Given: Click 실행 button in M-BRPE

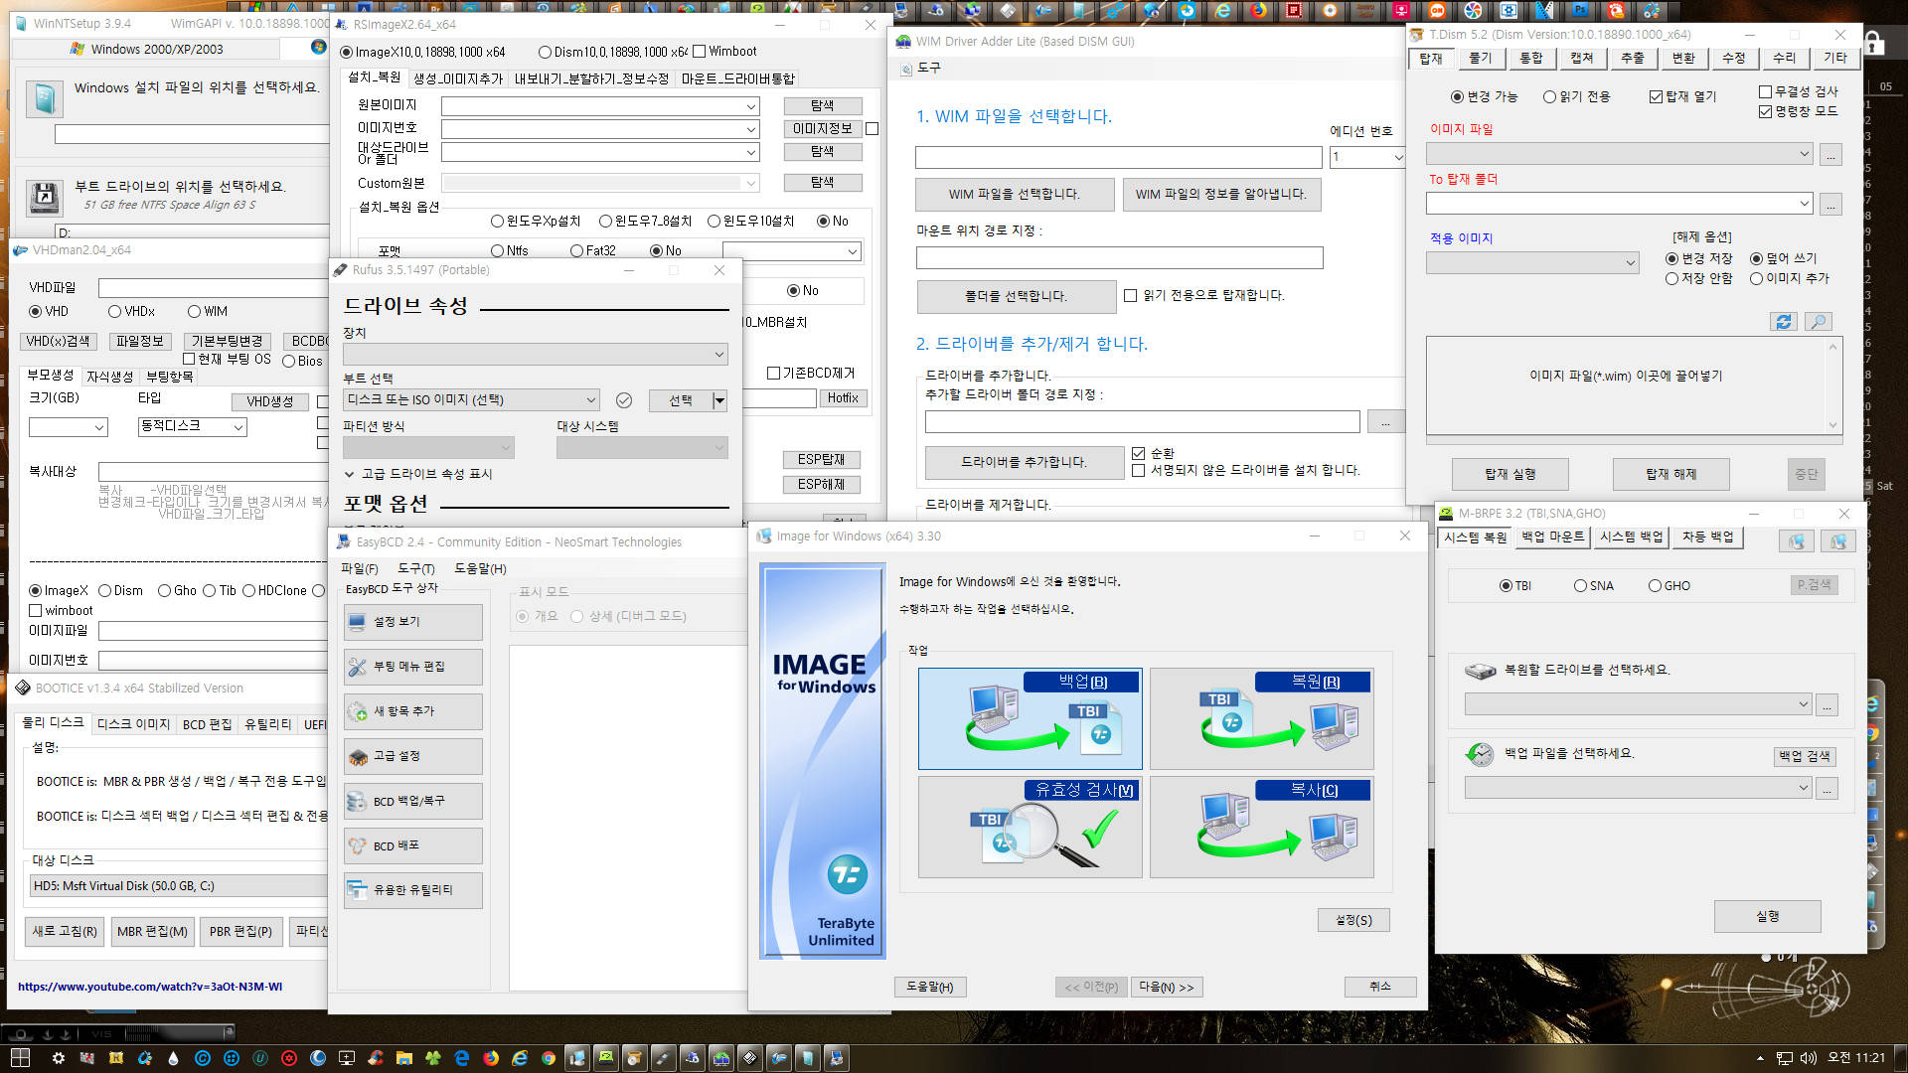Looking at the screenshot, I should (x=1768, y=917).
